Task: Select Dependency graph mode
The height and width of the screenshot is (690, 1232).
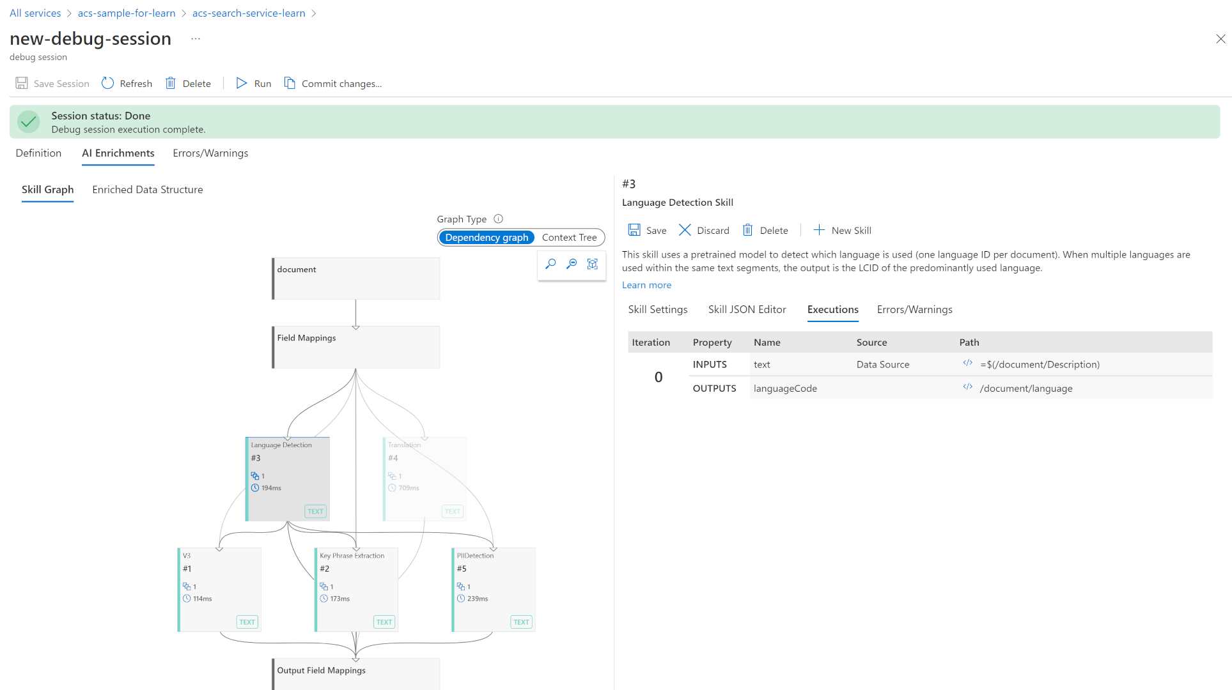Action: point(487,237)
